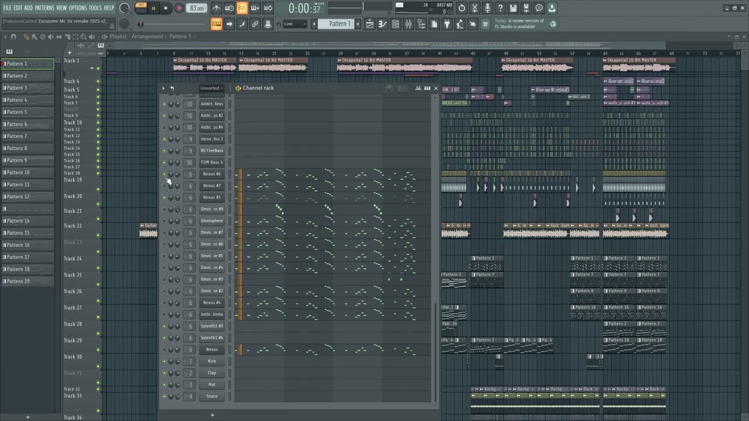
Task: Pause playback with the pause button
Action: click(154, 8)
